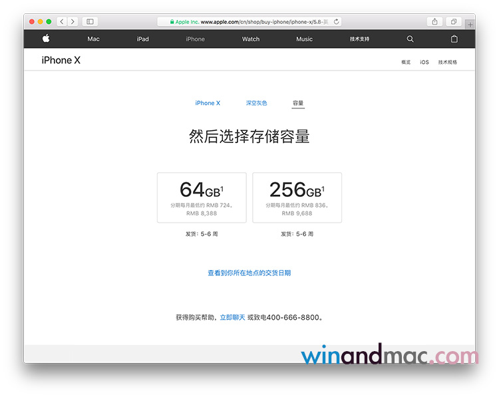
Task: Click the iPhone X step link
Action: 208,103
